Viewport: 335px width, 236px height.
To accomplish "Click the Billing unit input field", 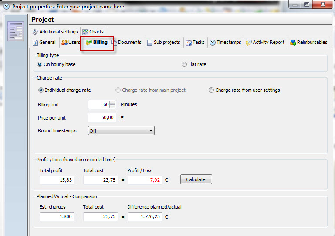I will point(99,104).
